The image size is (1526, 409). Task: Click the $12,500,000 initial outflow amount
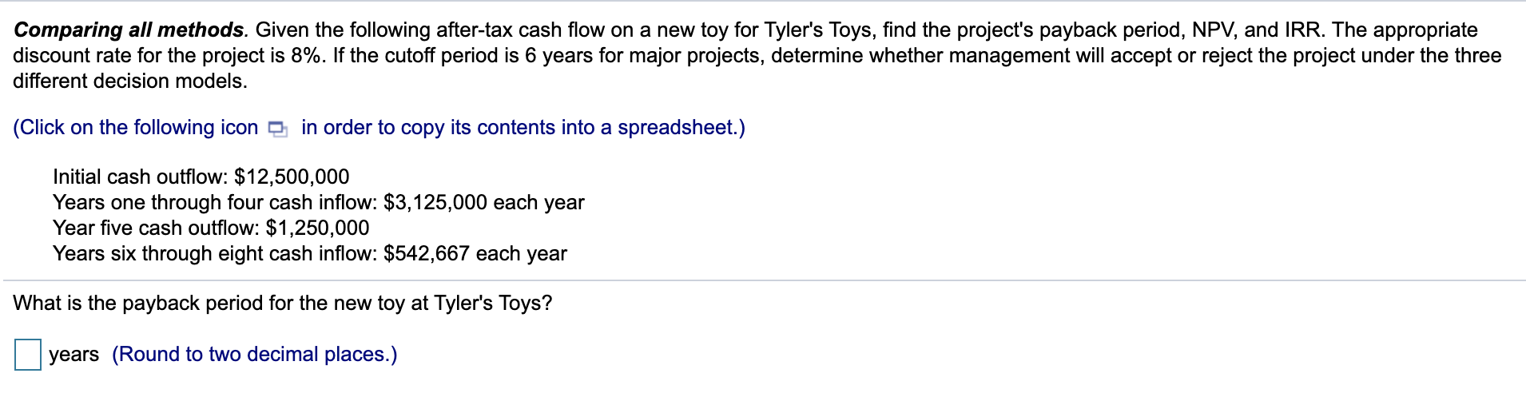click(x=292, y=177)
